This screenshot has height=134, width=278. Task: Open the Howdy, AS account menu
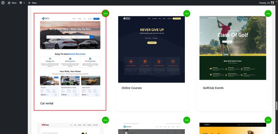[x=267, y=3]
